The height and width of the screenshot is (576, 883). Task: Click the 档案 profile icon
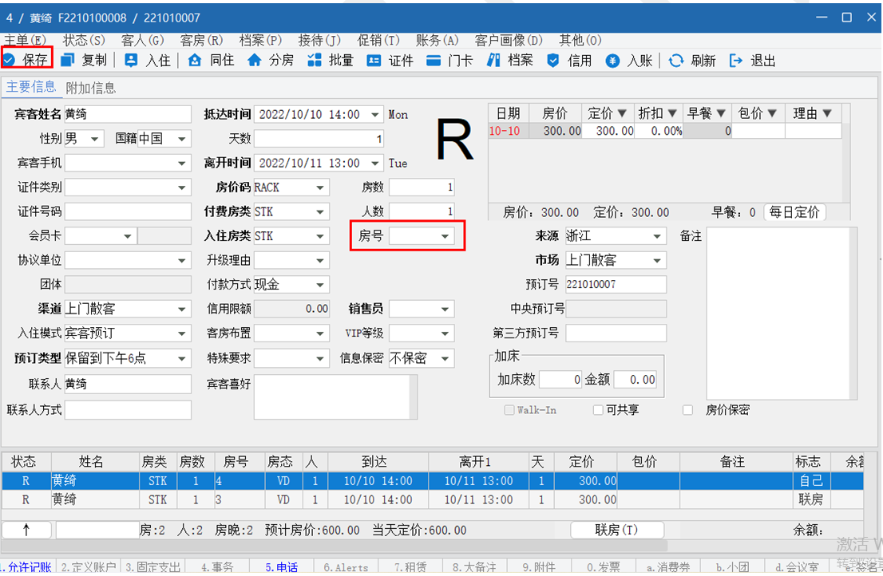[x=493, y=60]
